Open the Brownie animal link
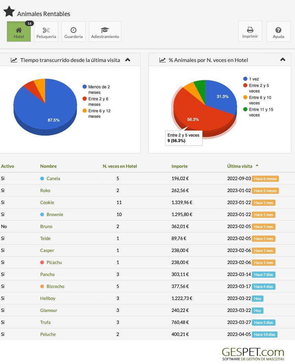This screenshot has height=364, width=295. click(x=55, y=214)
